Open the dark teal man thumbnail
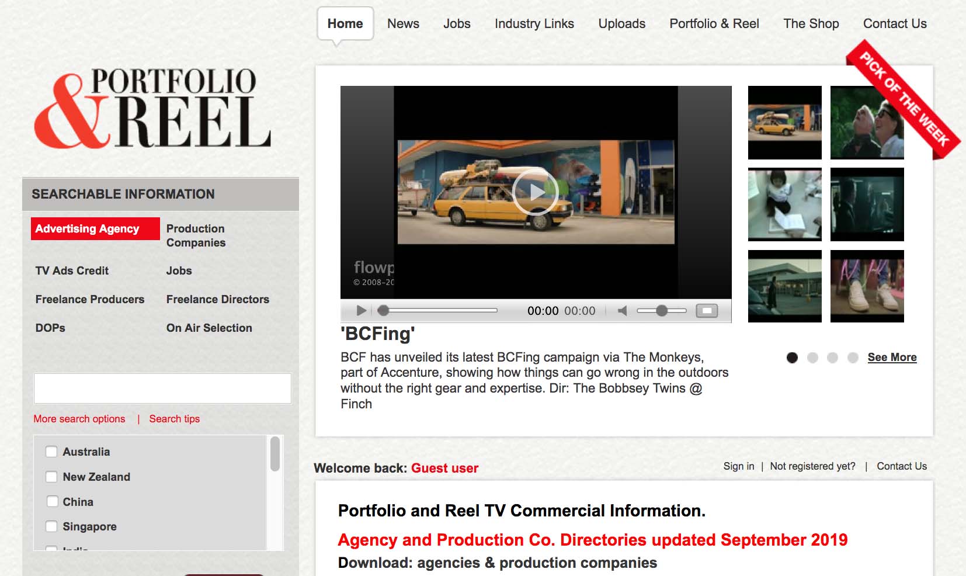This screenshot has width=966, height=576. (867, 204)
